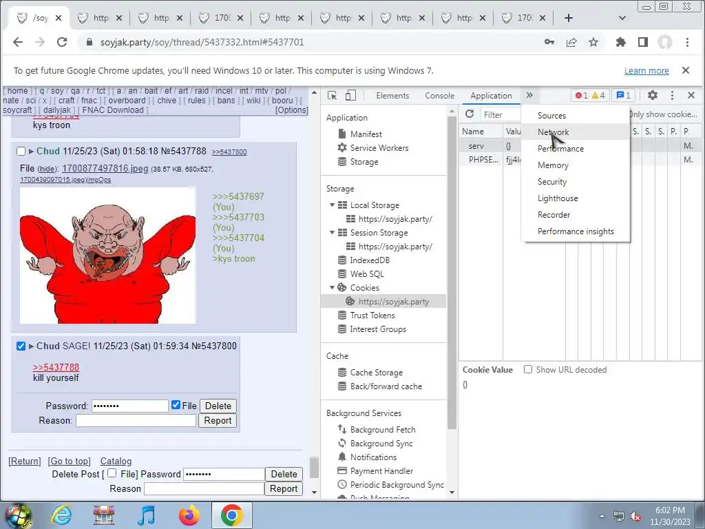Click the bottom Reason input field
Viewport: 705px width, 529px height.
point(204,488)
